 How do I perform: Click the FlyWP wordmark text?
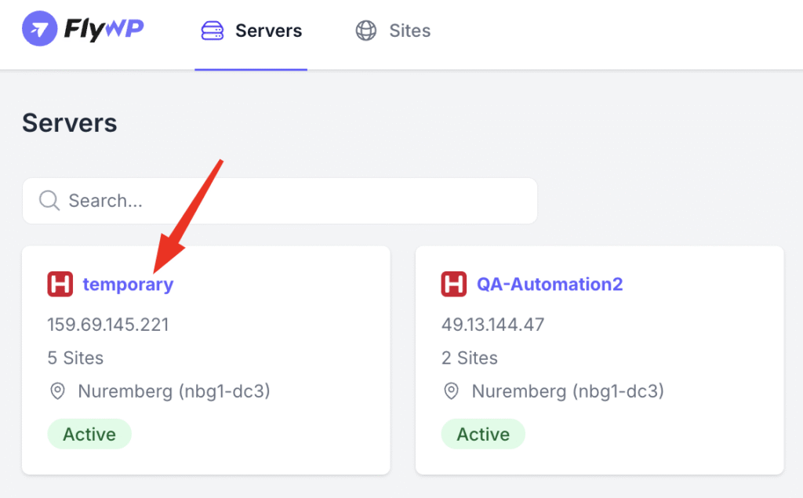104,29
